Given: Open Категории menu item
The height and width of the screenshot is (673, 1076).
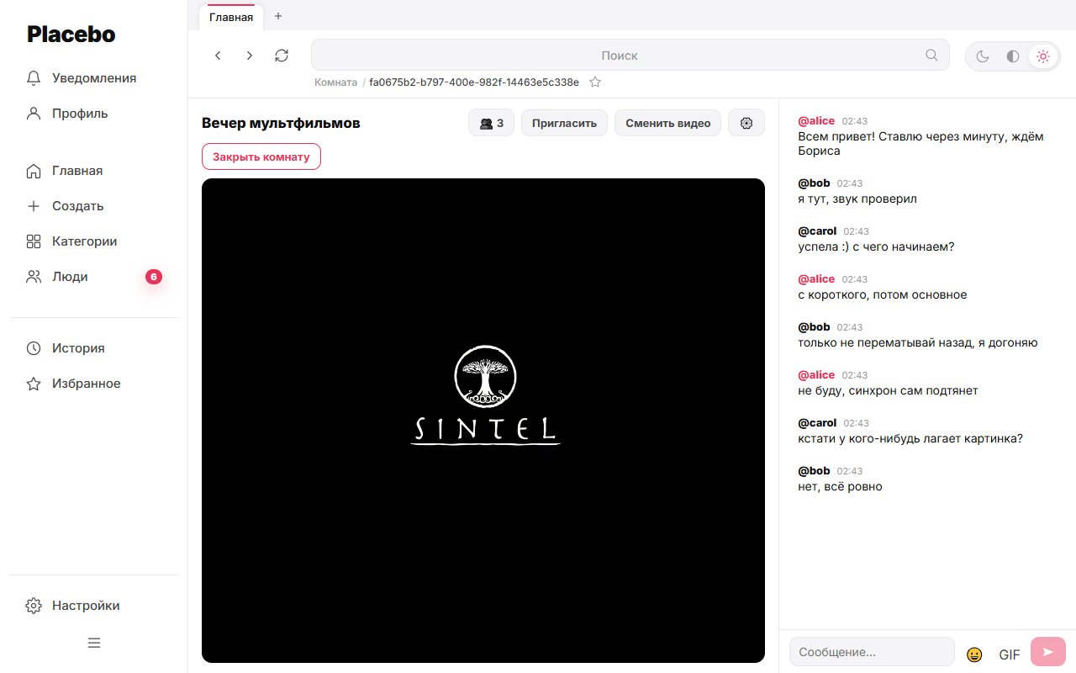Looking at the screenshot, I should [x=94, y=241].
